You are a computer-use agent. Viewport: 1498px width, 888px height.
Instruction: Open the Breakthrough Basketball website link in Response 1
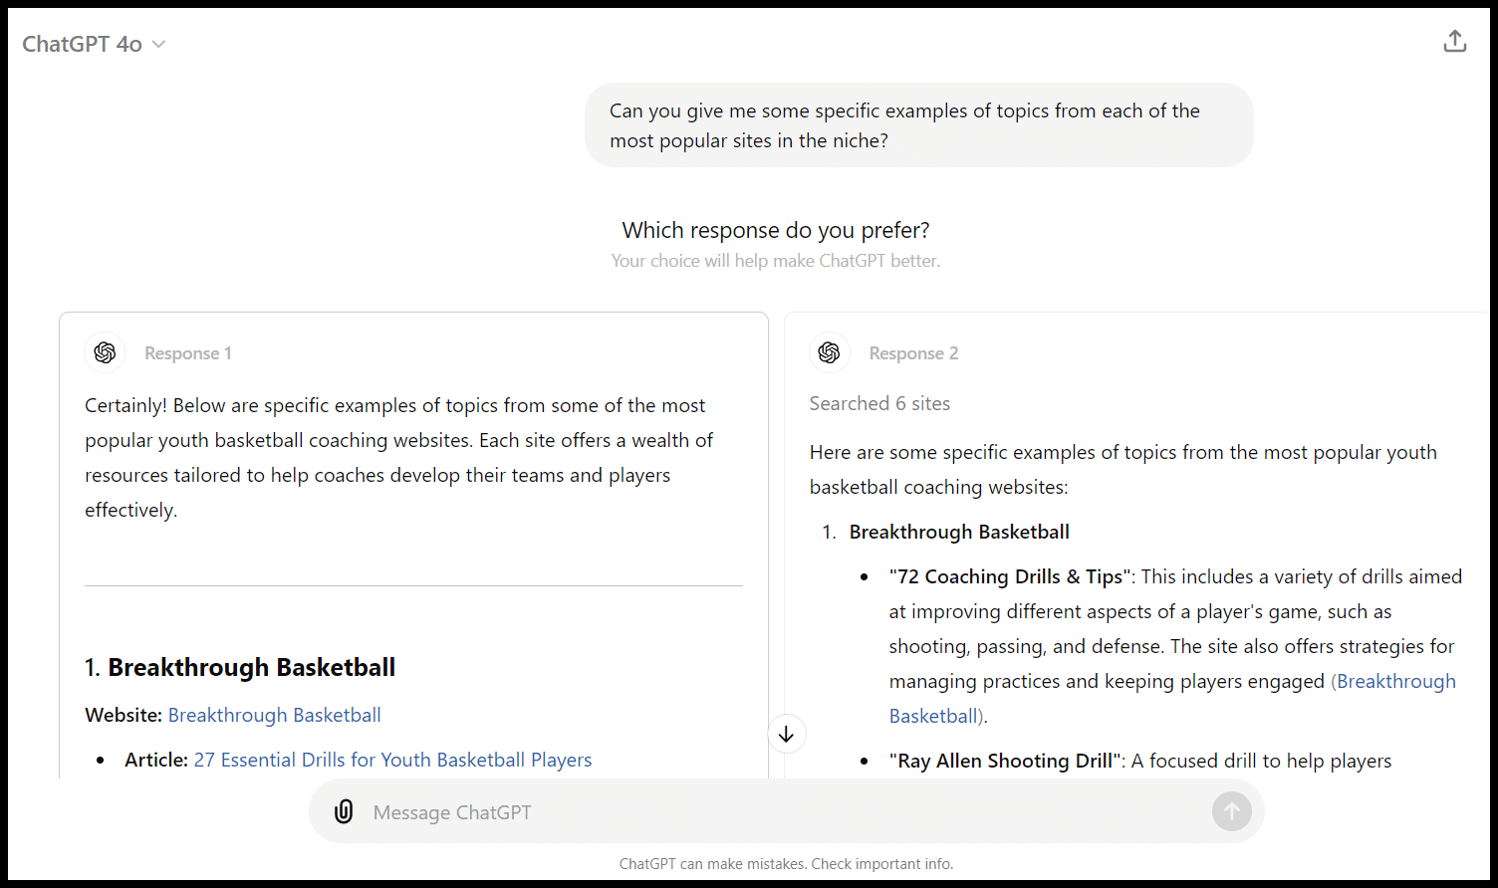275,715
